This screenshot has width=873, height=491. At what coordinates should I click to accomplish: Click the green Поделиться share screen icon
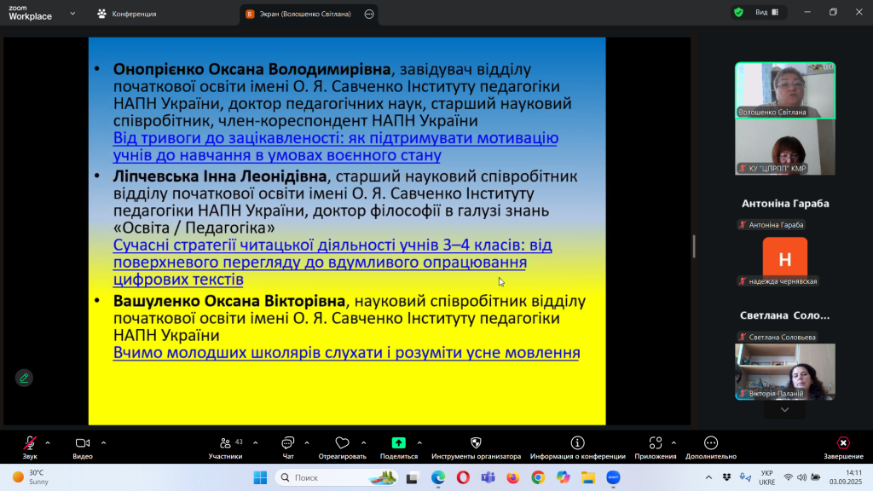[x=398, y=443]
